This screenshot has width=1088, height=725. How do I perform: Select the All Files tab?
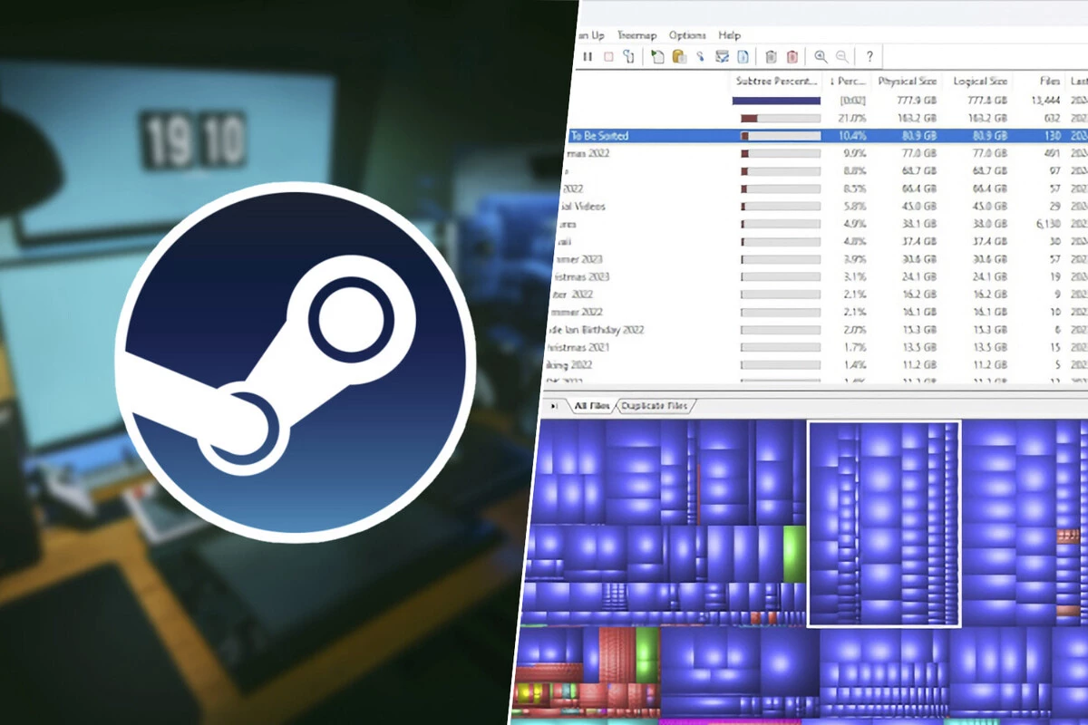593,406
